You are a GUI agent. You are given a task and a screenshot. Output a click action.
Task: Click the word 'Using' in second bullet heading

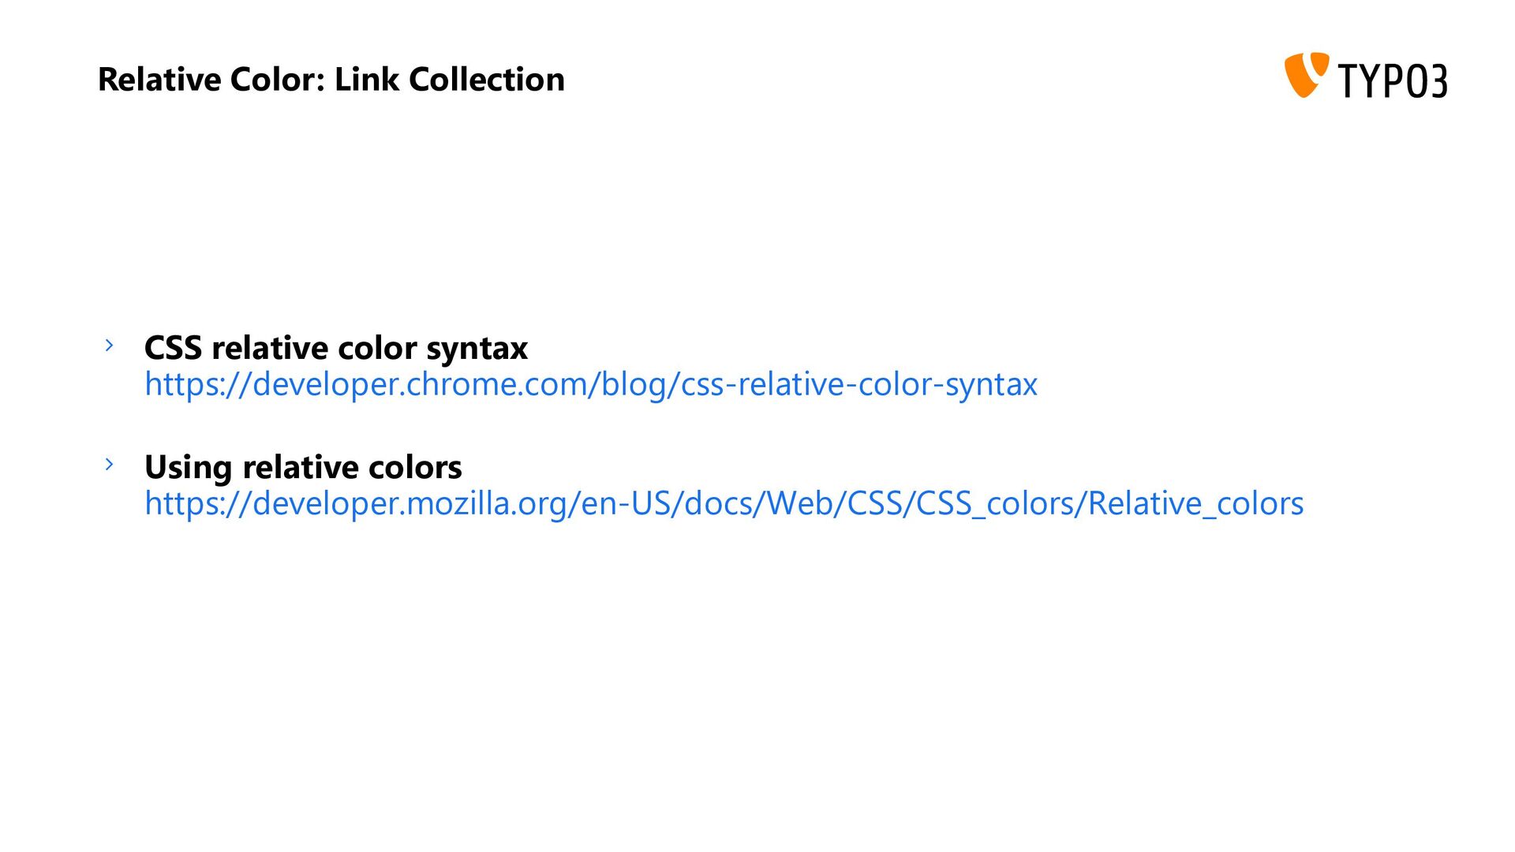tap(189, 468)
